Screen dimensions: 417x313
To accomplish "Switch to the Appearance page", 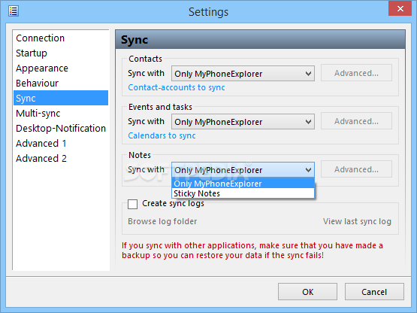I will pyautogui.click(x=61, y=68).
